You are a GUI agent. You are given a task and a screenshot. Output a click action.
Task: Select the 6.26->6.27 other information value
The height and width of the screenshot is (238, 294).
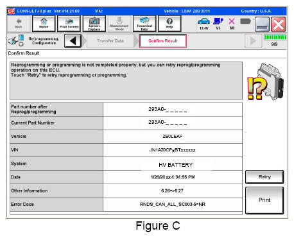tap(172, 191)
